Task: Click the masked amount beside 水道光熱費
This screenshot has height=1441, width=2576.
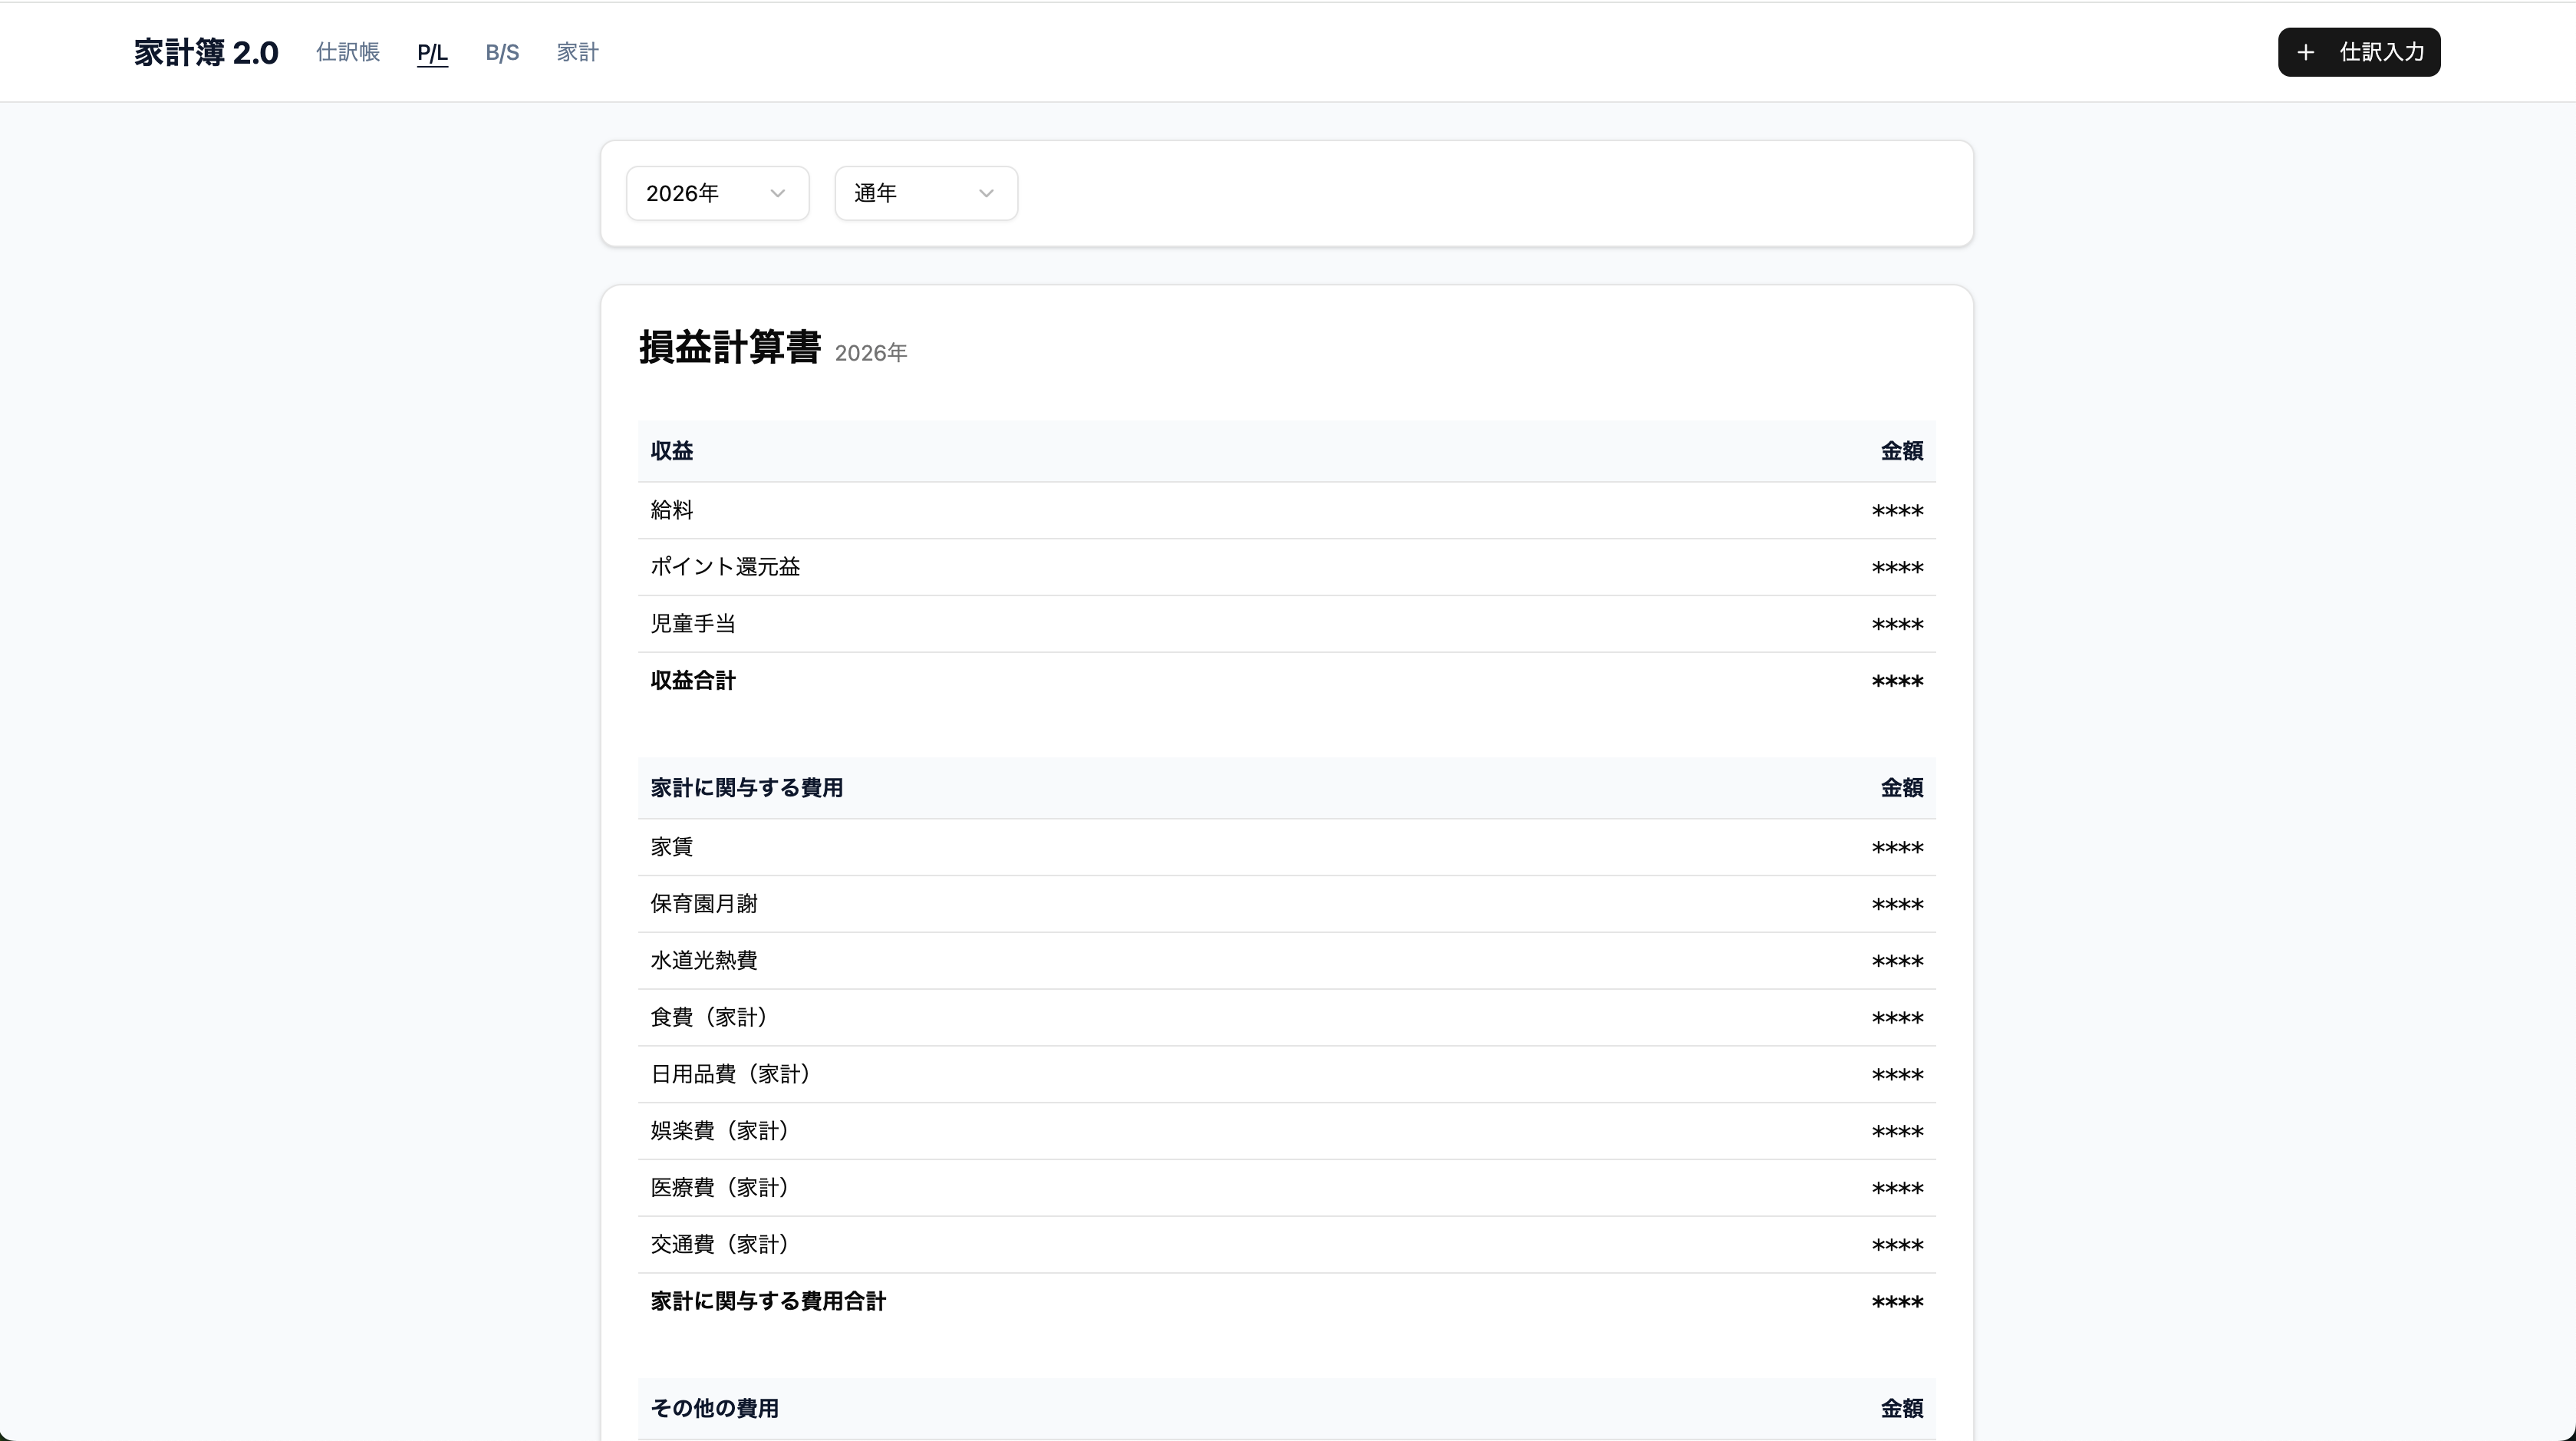Action: point(1896,961)
